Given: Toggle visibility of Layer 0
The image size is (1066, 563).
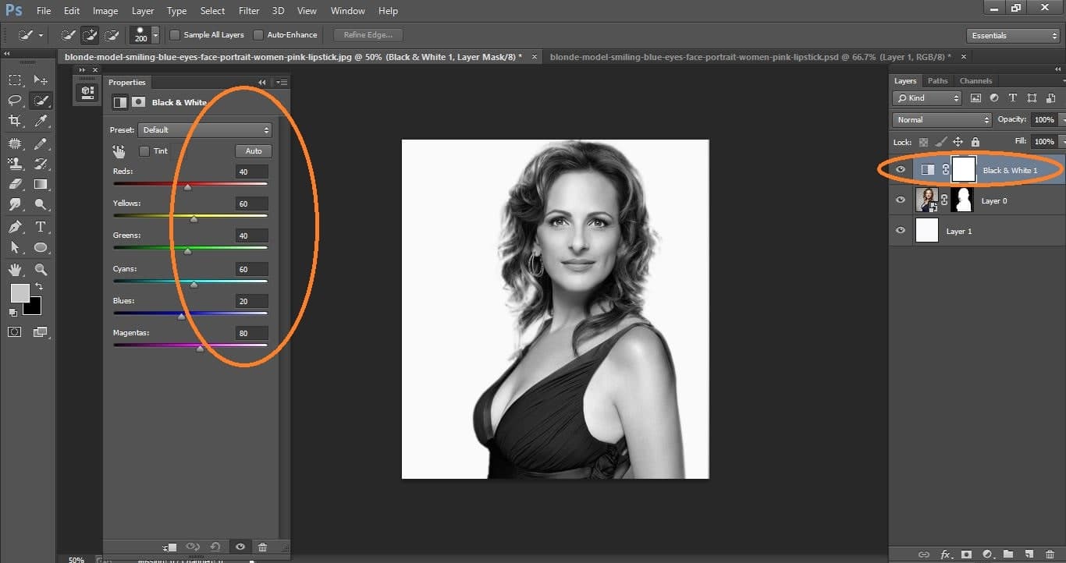Looking at the screenshot, I should [901, 200].
